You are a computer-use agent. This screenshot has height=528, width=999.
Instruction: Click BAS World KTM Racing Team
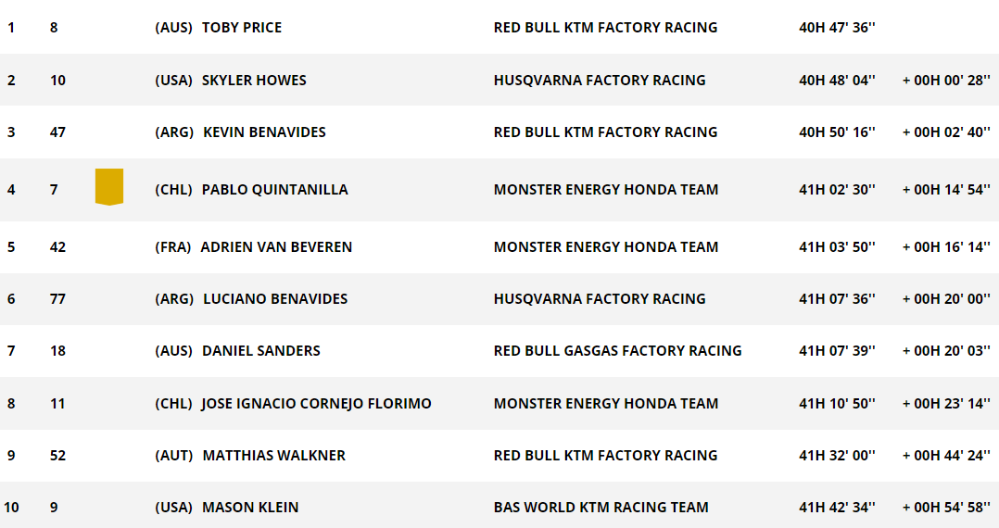[601, 508]
